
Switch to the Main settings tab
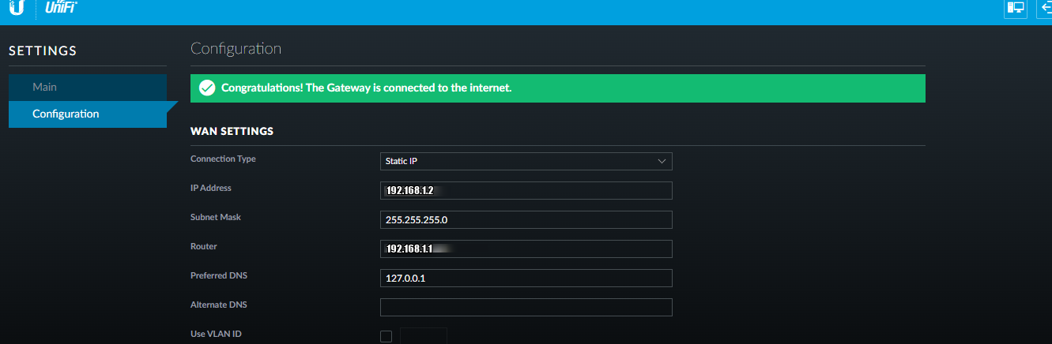[45, 87]
